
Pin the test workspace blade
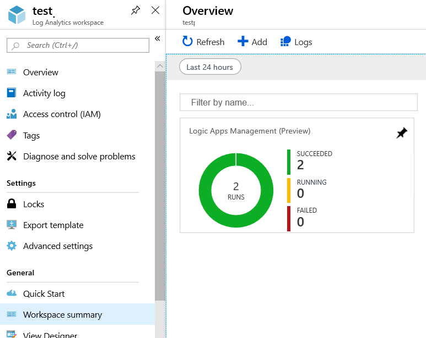tap(135, 10)
